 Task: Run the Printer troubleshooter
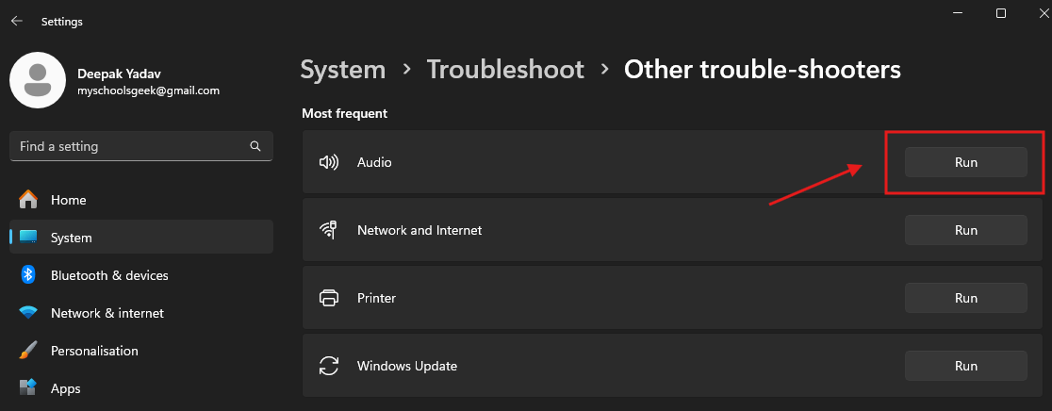pos(965,298)
